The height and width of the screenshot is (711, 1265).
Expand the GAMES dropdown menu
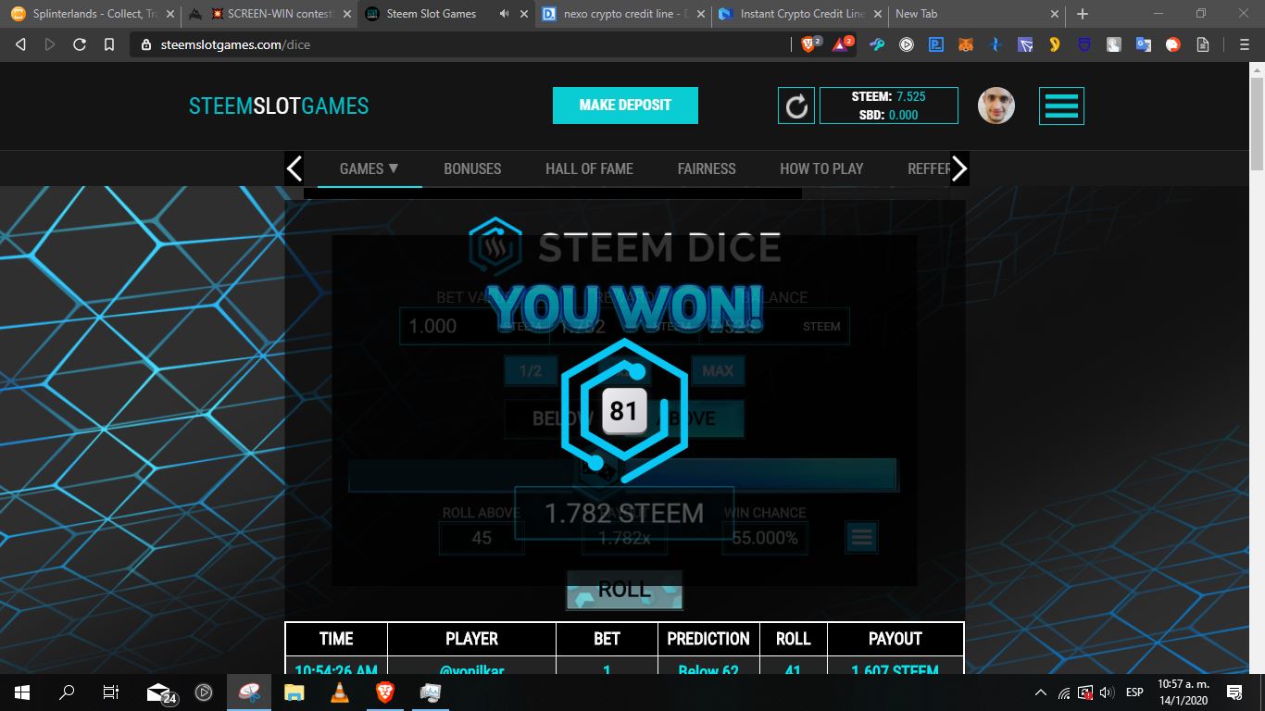(x=369, y=168)
